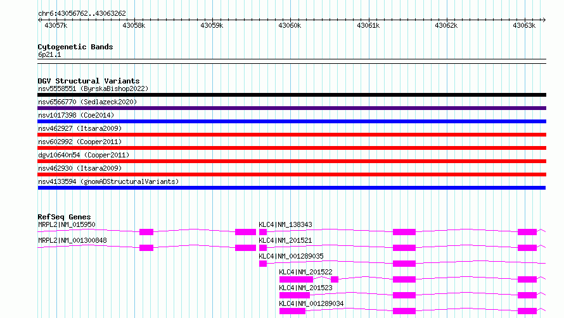Click the 43062k ruler tick label
564x318 pixels.
click(446, 25)
